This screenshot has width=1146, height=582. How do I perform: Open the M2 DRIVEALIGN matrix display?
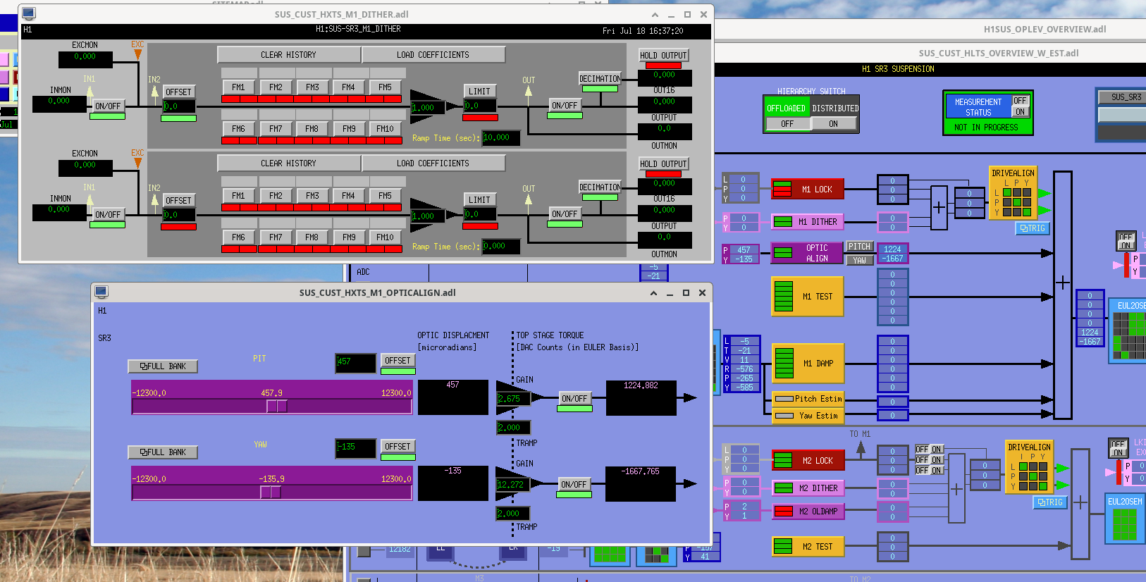coord(1029,468)
